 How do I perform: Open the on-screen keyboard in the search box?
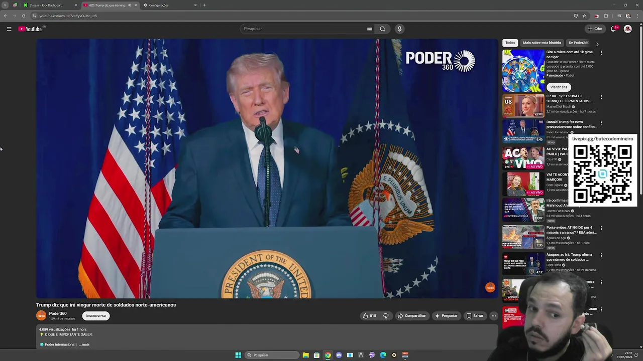pos(369,29)
